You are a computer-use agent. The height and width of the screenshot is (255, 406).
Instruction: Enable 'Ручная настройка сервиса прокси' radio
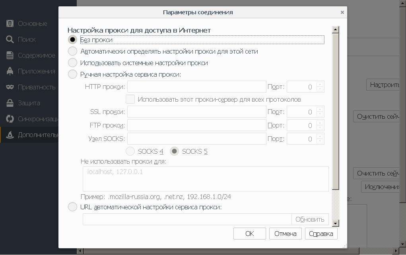click(x=72, y=74)
